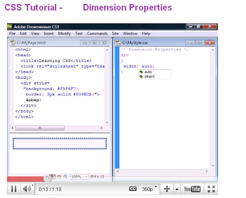Close the MyPage.html document window
Screen dimensions: 246x198
[105, 43]
